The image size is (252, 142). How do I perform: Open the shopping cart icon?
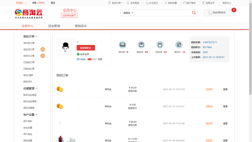click(210, 13)
